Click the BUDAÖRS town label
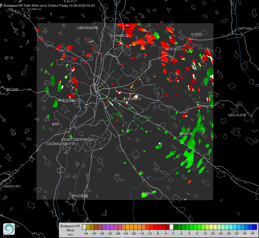Screen dimensions: 259x238 (66, 100)
